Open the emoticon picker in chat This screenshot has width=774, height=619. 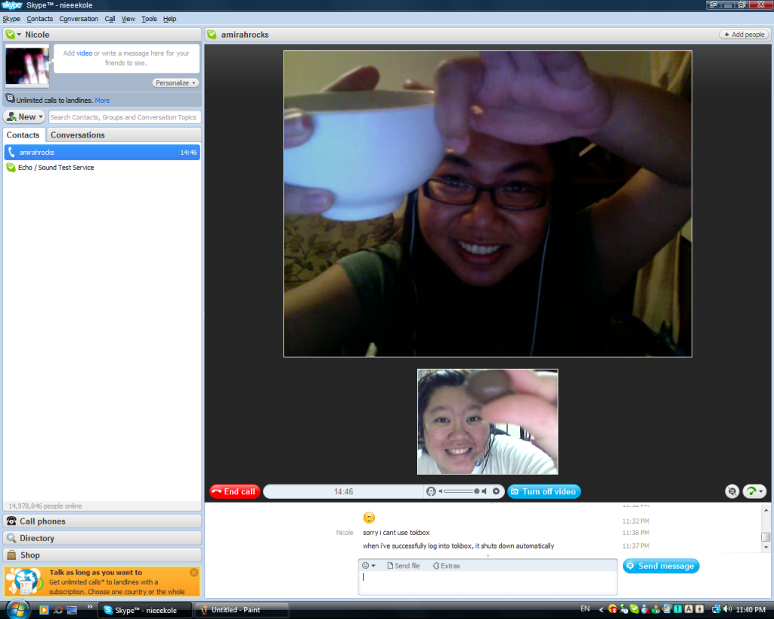coord(368,565)
